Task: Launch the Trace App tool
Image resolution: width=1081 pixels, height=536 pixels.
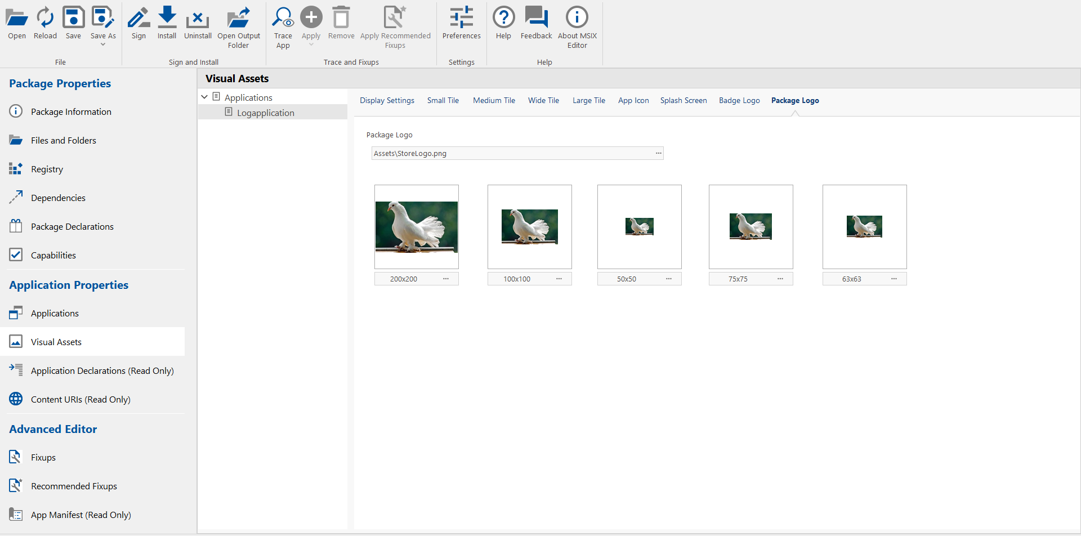Action: tap(283, 19)
